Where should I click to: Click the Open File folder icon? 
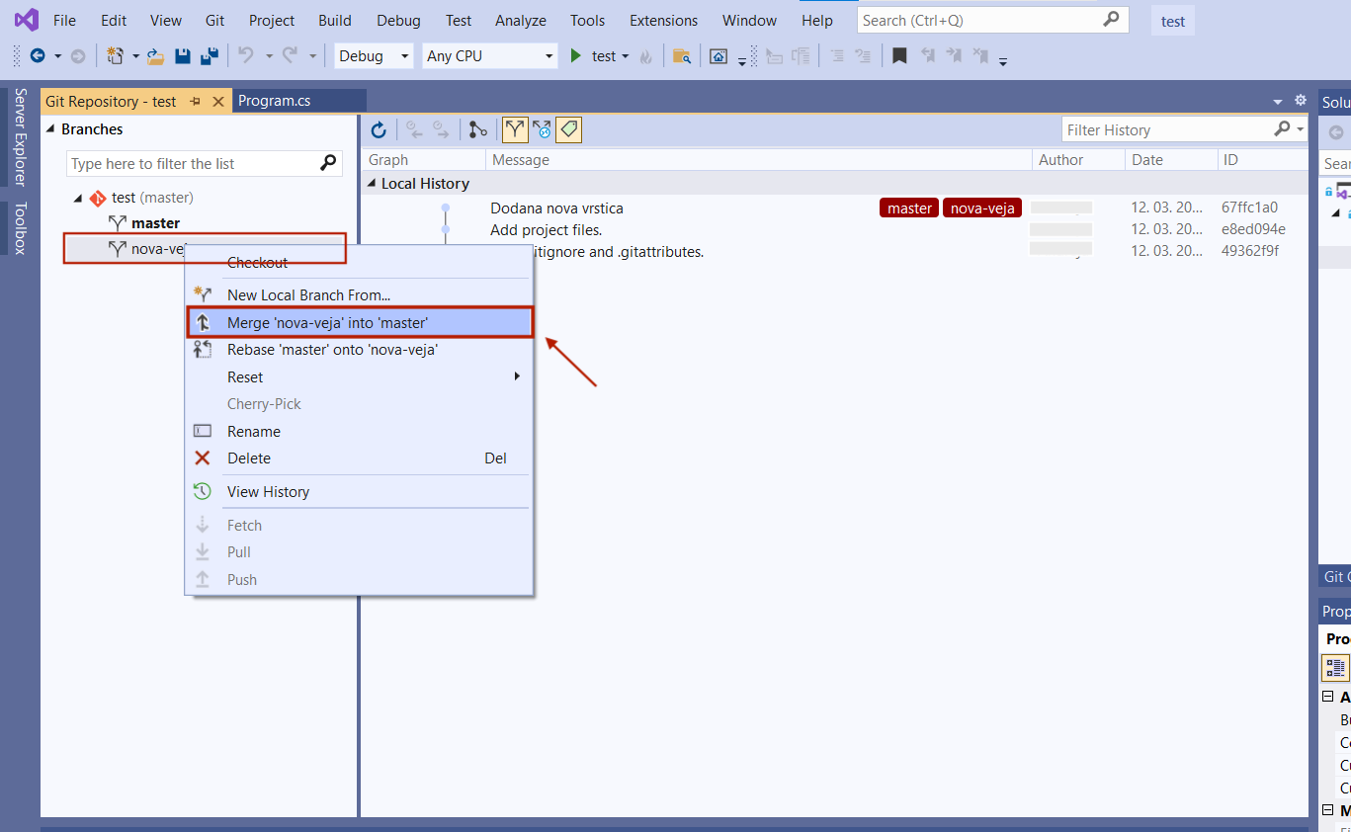pyautogui.click(x=156, y=56)
